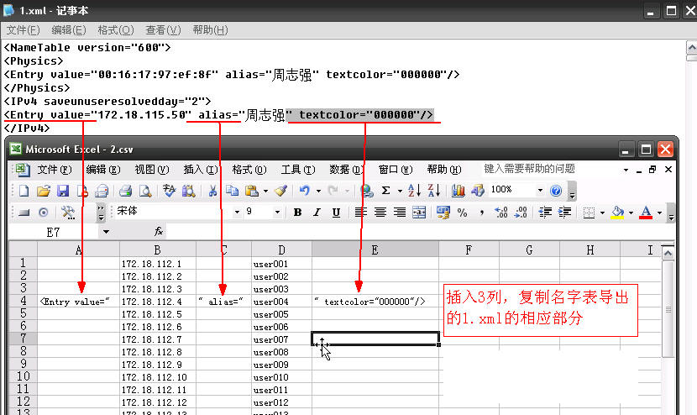
Task: Click the New workbook icon in Excel
Action: click(x=24, y=191)
